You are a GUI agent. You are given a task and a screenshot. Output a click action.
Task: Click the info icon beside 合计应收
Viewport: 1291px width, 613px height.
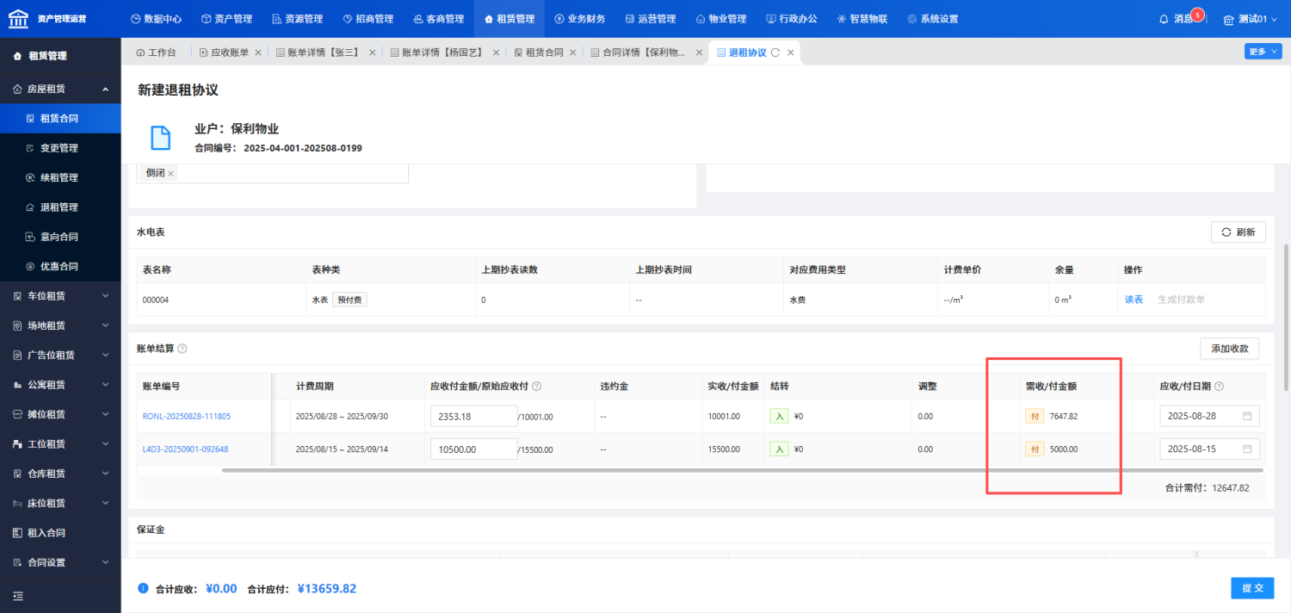pyautogui.click(x=143, y=588)
